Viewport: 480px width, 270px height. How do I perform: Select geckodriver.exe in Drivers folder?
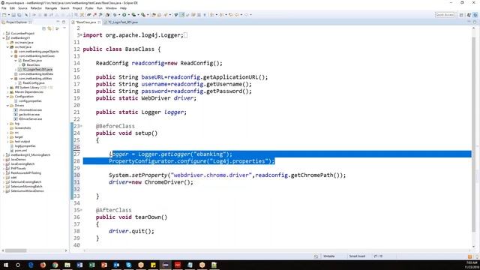click(29, 115)
